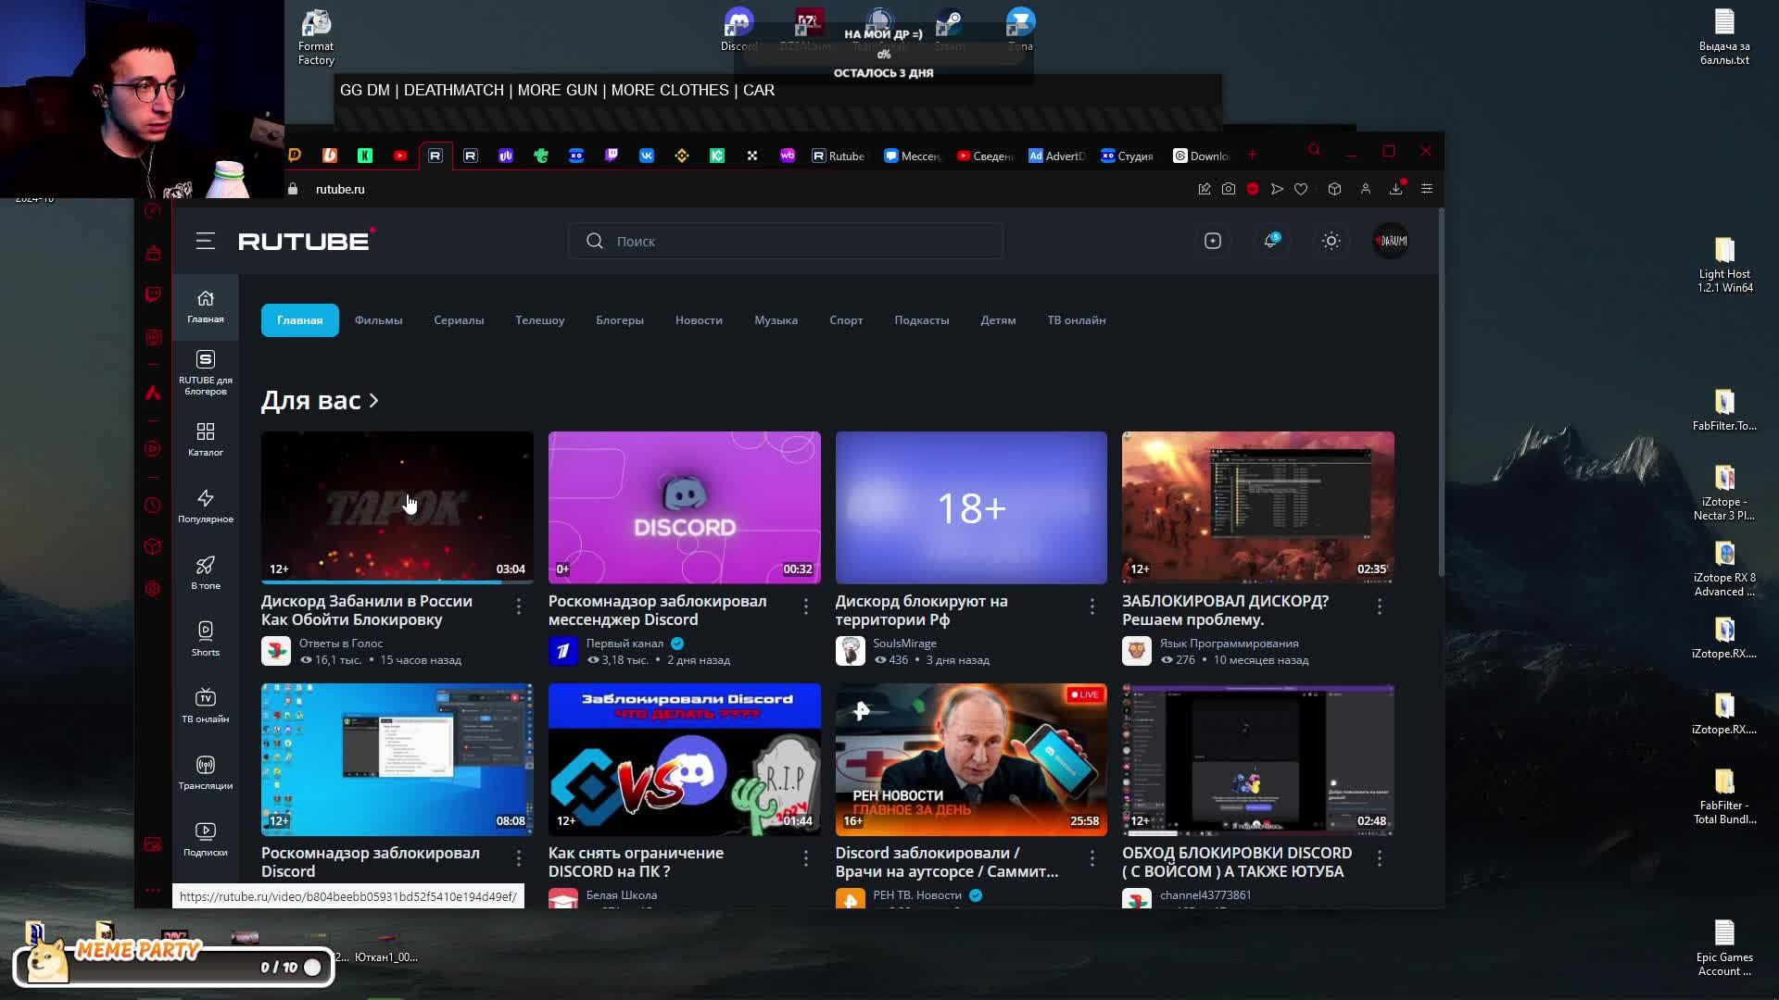This screenshot has height=1000, width=1779.
Task: Open the РЕН НОВОСТИ live thumbnail
Action: point(971,759)
